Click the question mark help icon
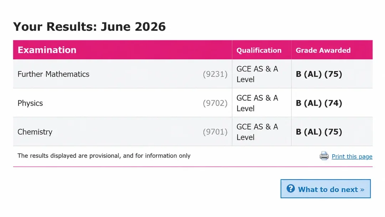 coord(291,188)
